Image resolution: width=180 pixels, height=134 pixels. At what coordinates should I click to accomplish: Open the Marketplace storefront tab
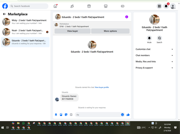pos(105,6)
